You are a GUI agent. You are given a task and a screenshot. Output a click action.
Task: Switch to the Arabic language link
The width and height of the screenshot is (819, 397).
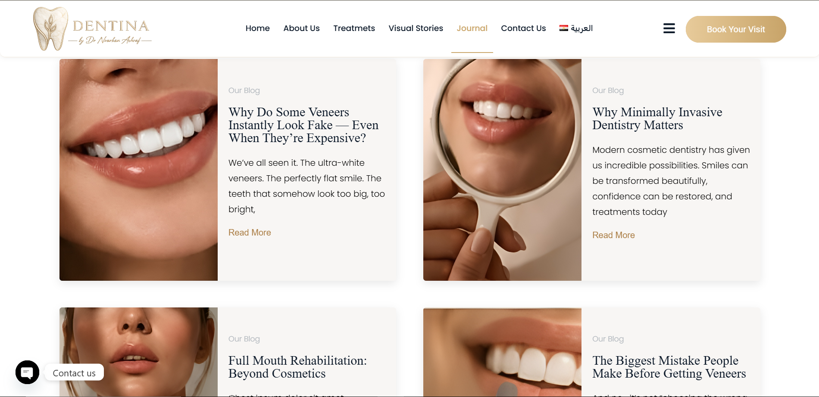(582, 28)
